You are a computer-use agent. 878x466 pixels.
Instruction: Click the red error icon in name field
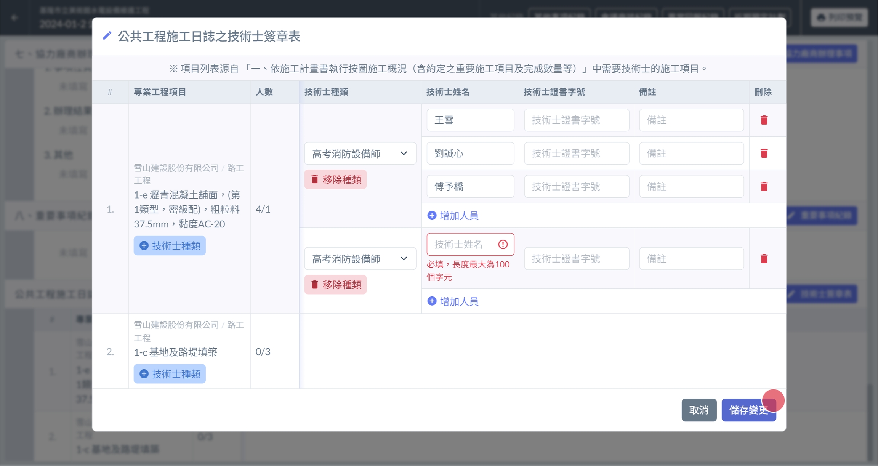(503, 245)
